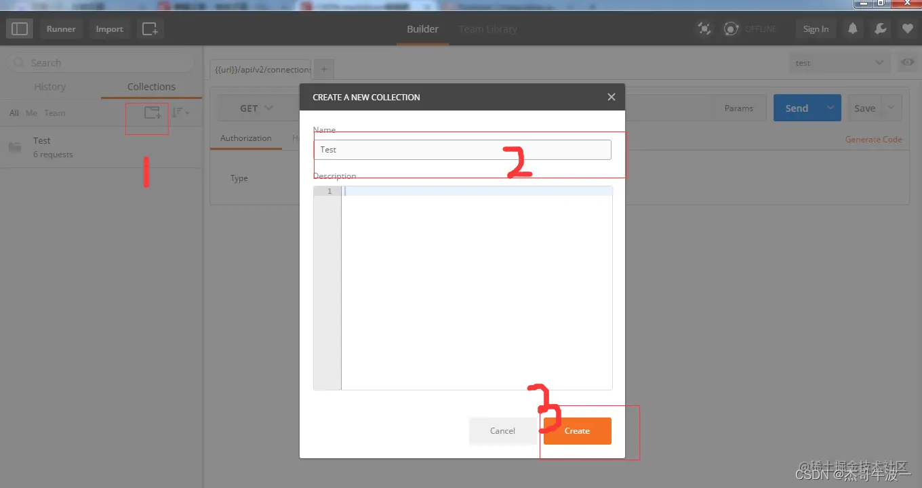Switch to the History tab
Image resolution: width=922 pixels, height=488 pixels.
tap(49, 87)
